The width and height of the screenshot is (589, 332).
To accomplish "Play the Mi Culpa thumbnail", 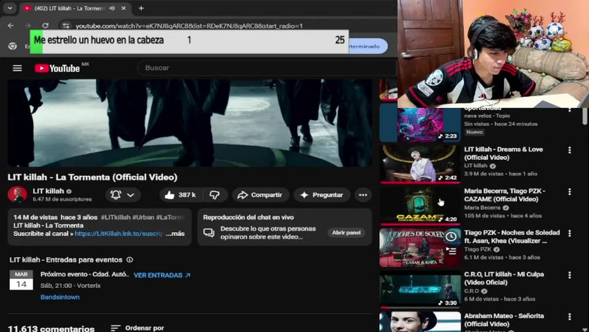I will [x=420, y=289].
